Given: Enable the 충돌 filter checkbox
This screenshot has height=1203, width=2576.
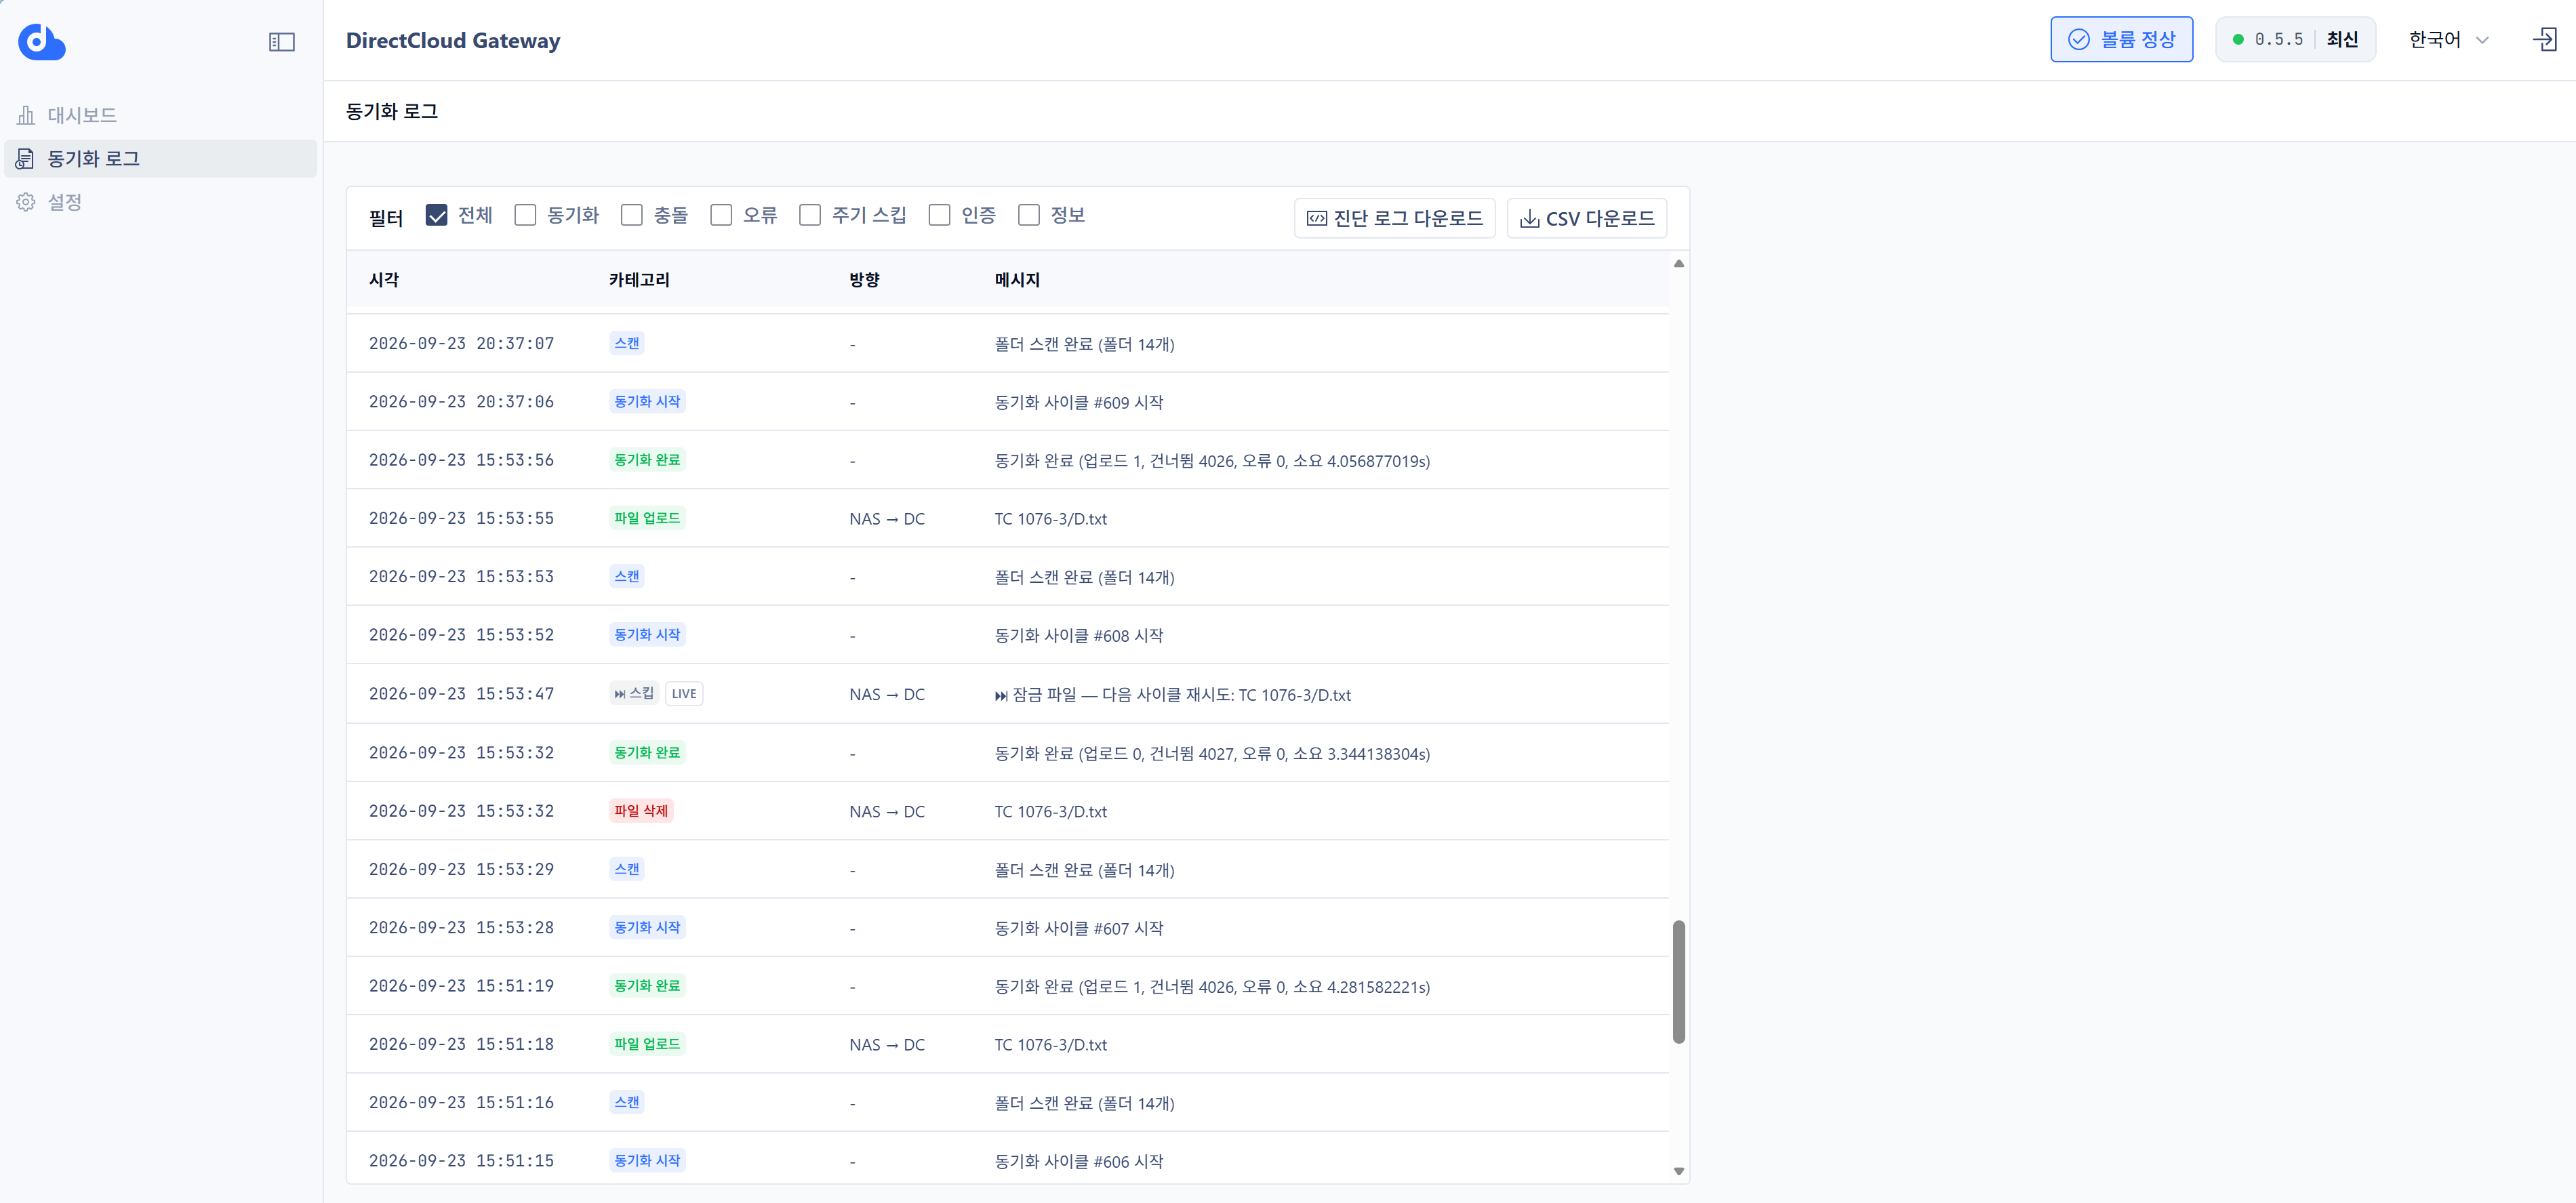Looking at the screenshot, I should click(x=631, y=215).
